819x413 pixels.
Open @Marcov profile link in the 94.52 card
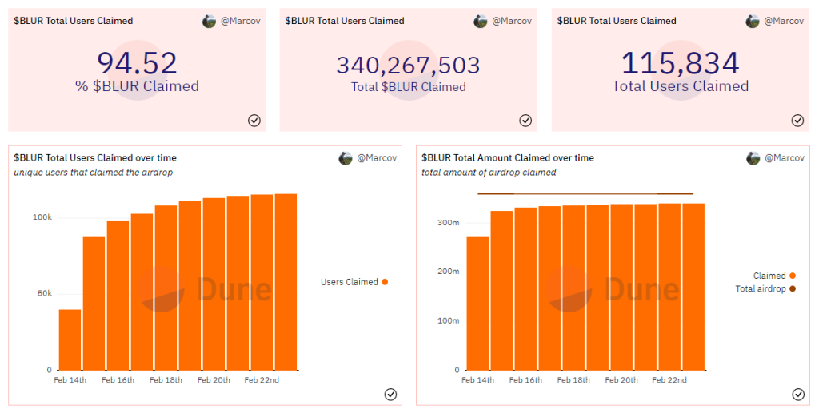click(240, 21)
